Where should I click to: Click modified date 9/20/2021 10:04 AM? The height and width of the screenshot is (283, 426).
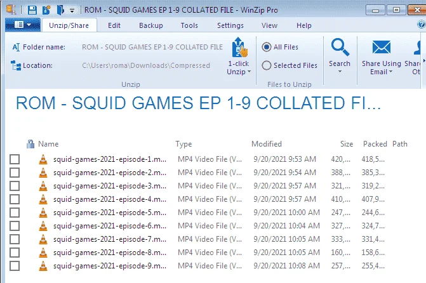[x=286, y=226]
